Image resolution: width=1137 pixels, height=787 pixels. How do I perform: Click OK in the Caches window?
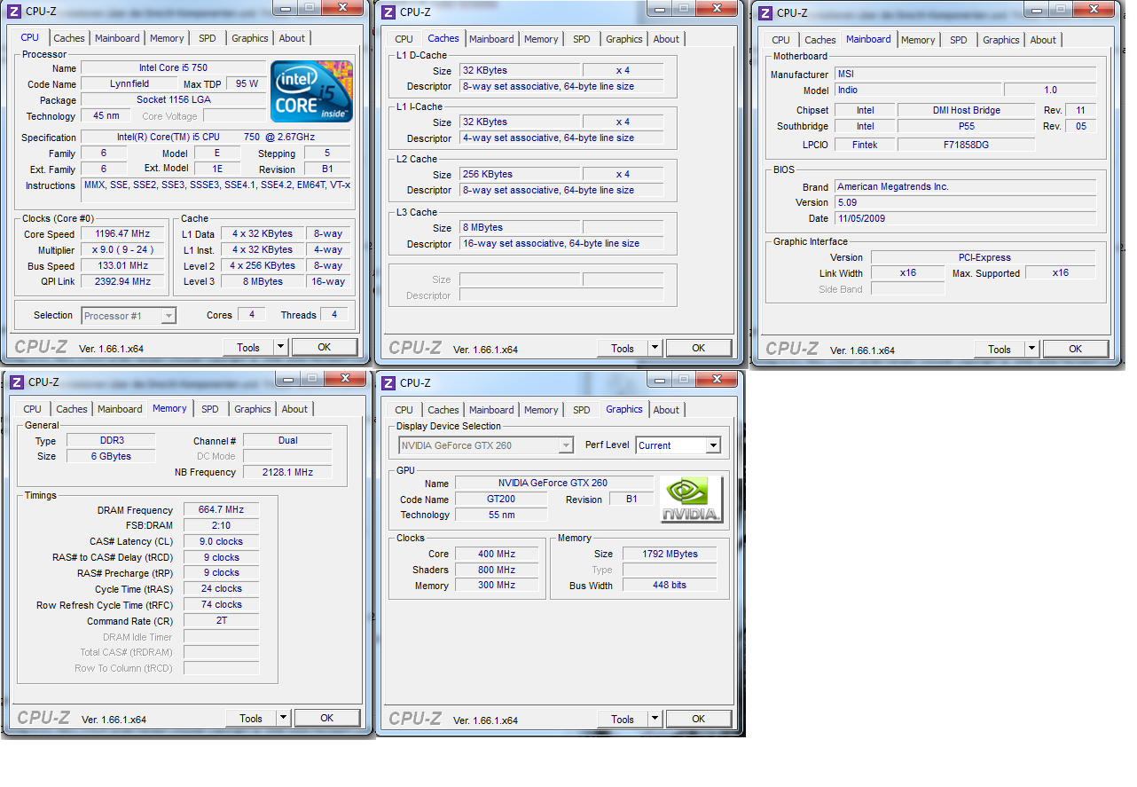point(699,348)
